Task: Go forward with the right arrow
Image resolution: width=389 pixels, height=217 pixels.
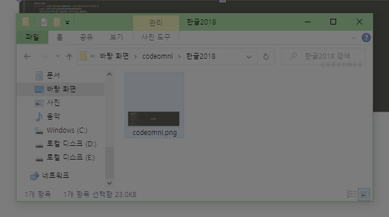Action: (x=44, y=56)
